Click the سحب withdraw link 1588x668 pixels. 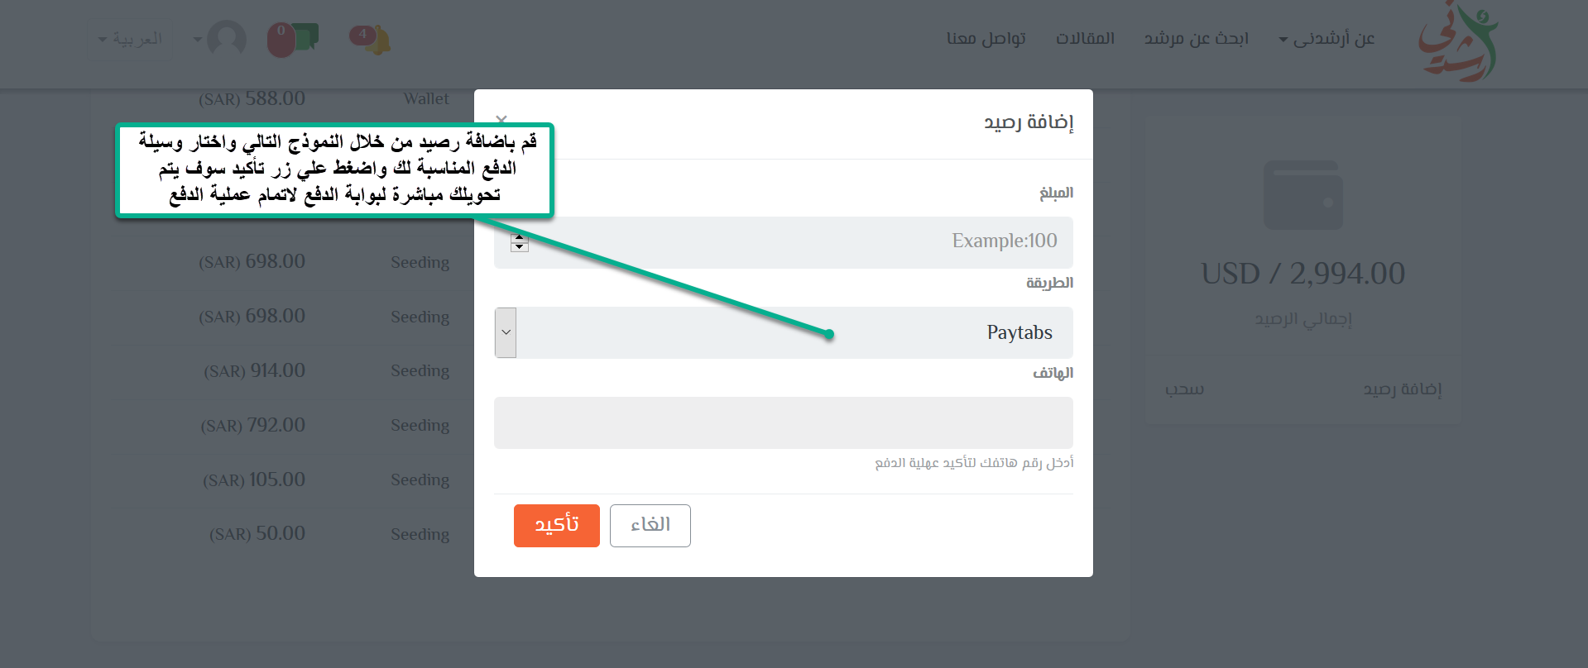click(1184, 389)
